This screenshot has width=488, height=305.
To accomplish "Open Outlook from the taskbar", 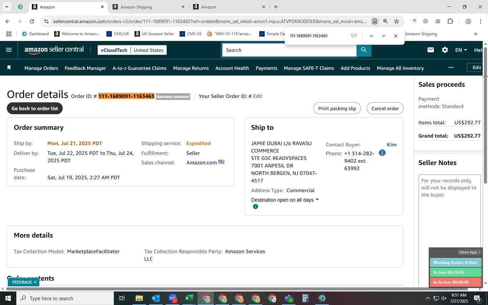I will 156,298.
